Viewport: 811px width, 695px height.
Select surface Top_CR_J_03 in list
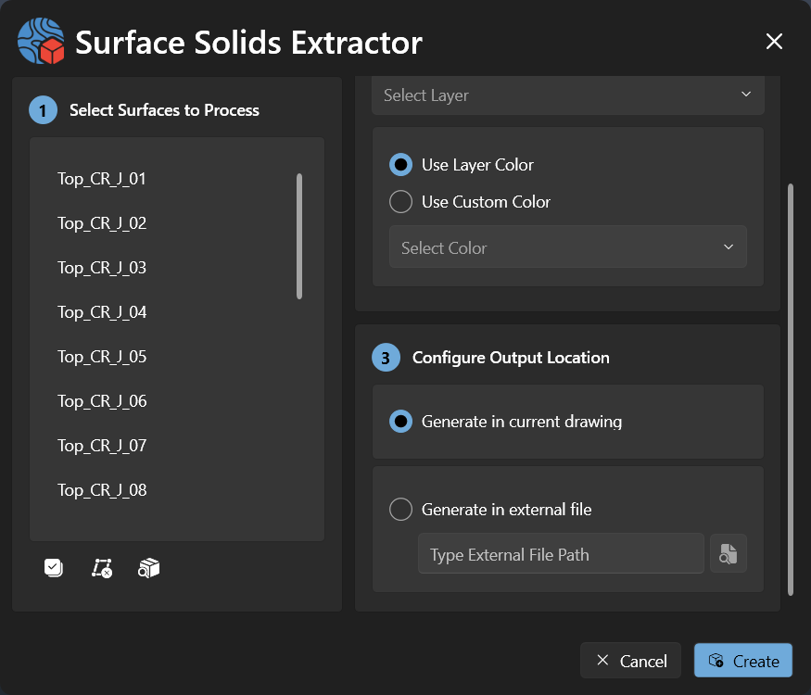pyautogui.click(x=102, y=268)
